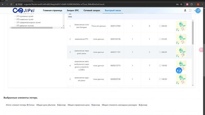Select tree item 375 среднепроходных лучей

click(29, 23)
